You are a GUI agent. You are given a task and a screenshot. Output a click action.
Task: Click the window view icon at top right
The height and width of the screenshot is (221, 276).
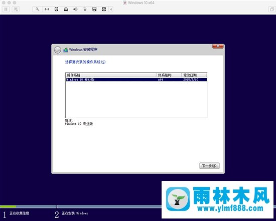point(272,9)
